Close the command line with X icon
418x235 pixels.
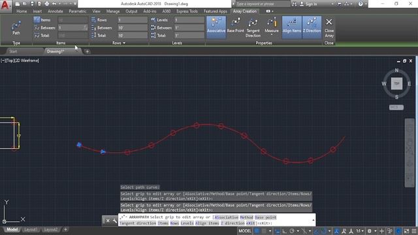tap(108, 221)
